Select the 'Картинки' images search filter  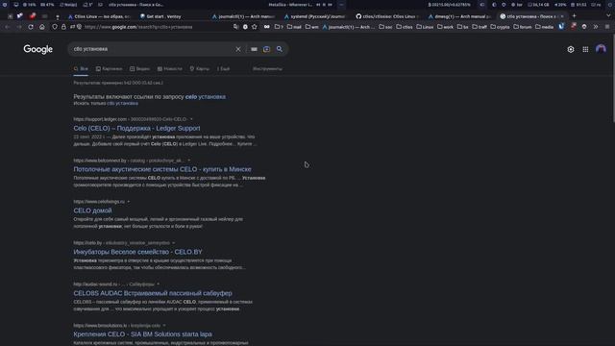click(x=109, y=68)
